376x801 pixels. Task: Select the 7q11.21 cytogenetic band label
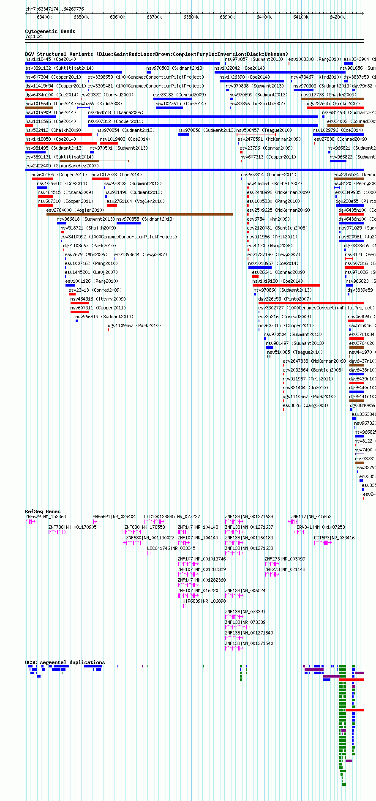click(34, 37)
